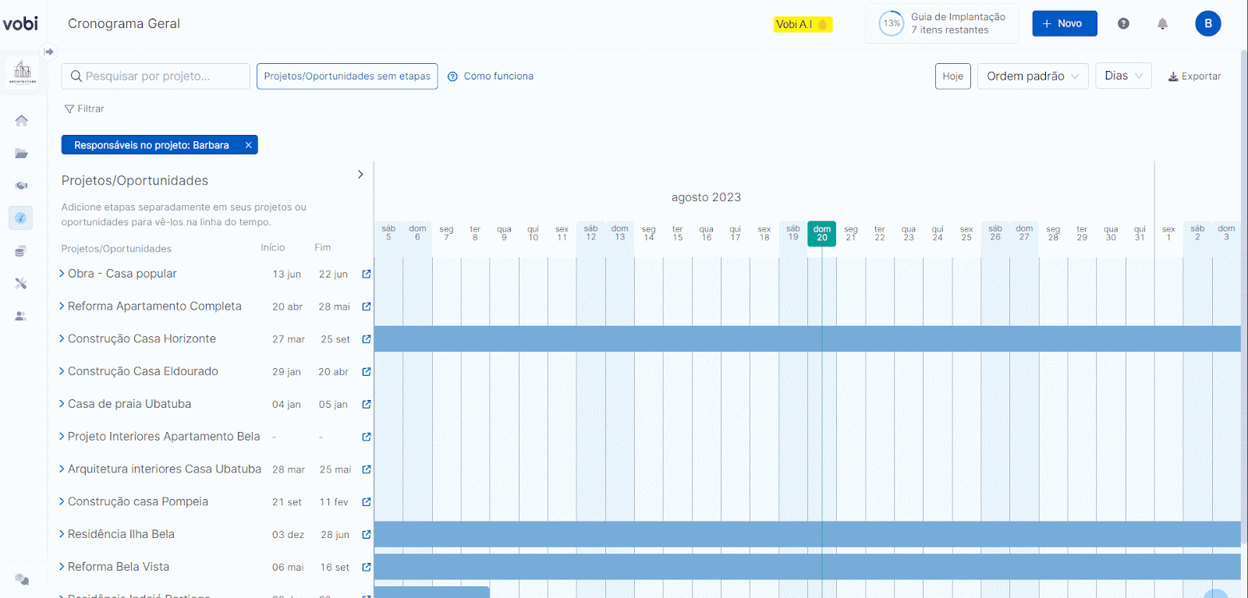Open Residência Ilha Bela external link icon
The image size is (1248, 598).
[367, 535]
